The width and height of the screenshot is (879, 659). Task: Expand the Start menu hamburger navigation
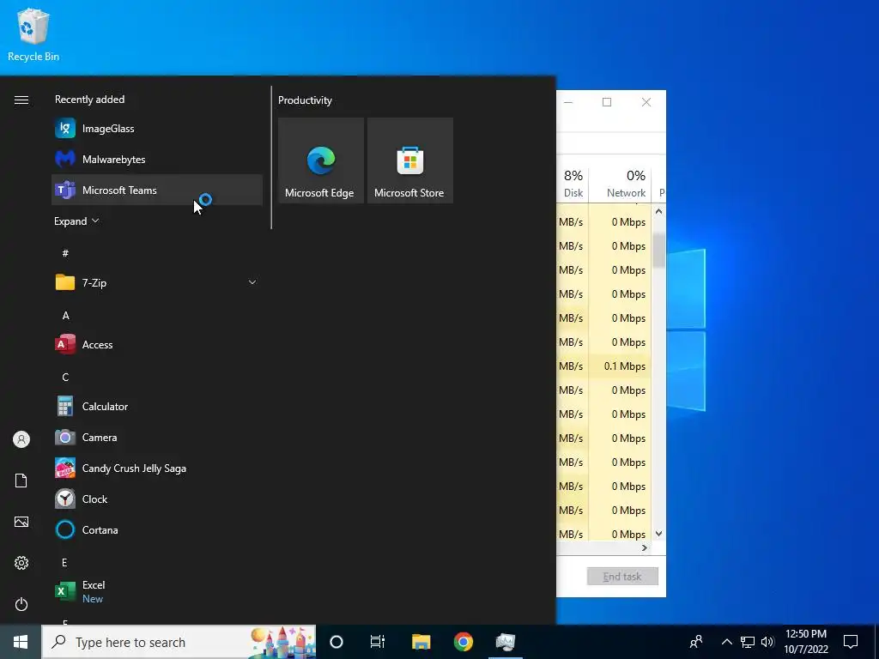click(x=21, y=100)
